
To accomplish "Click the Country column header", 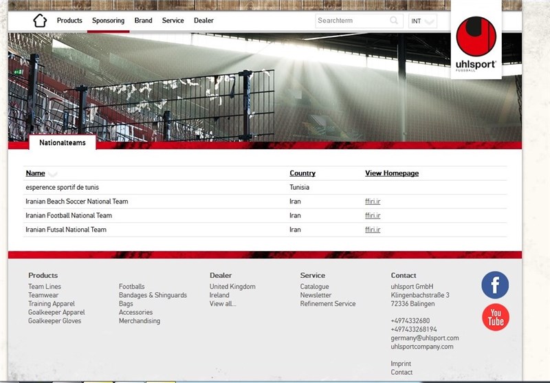I will tap(302, 173).
